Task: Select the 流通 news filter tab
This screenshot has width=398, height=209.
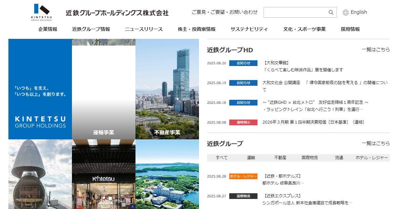Action: pyautogui.click(x=339, y=158)
